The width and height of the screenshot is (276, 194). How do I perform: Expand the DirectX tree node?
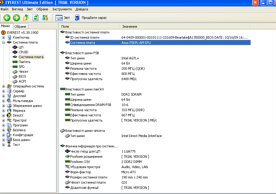[3, 115]
